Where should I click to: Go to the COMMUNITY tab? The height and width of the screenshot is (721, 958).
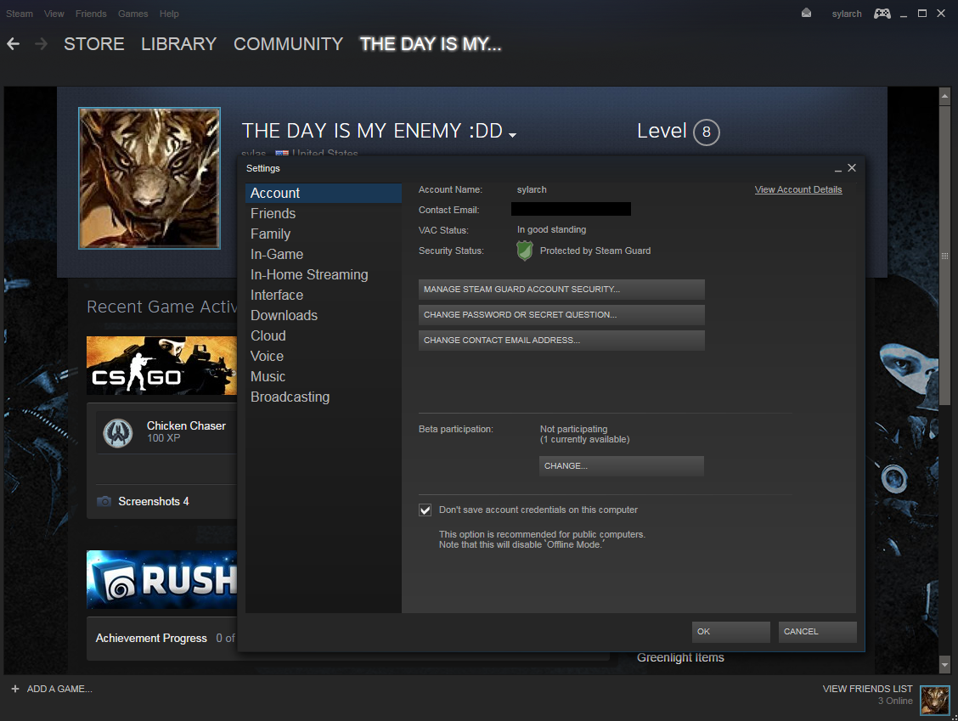point(289,44)
